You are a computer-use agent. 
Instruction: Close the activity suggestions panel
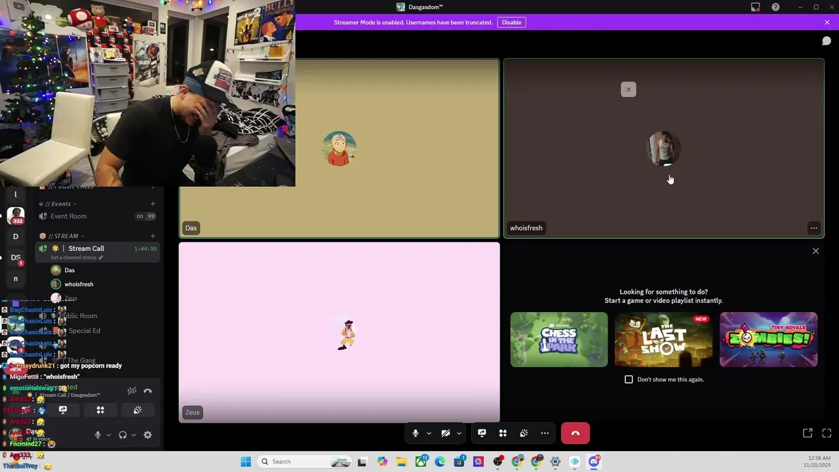tap(816, 251)
